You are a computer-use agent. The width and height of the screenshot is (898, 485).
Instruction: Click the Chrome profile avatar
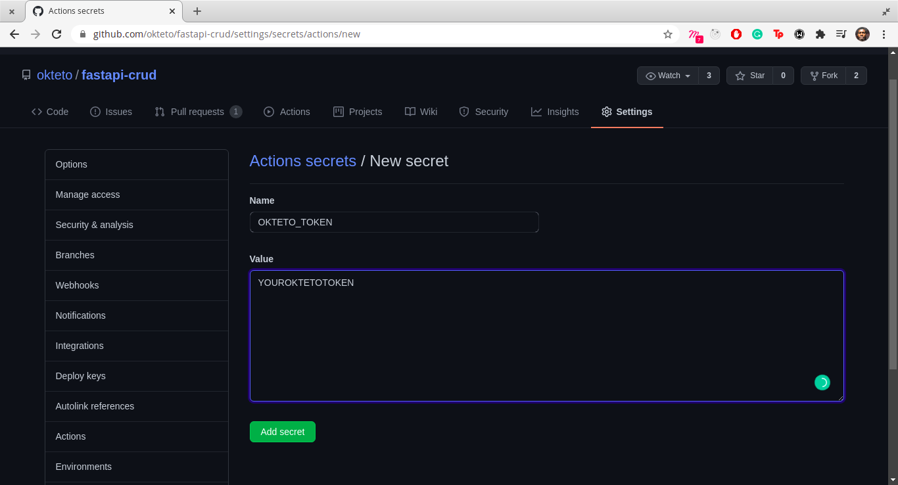pos(863,34)
